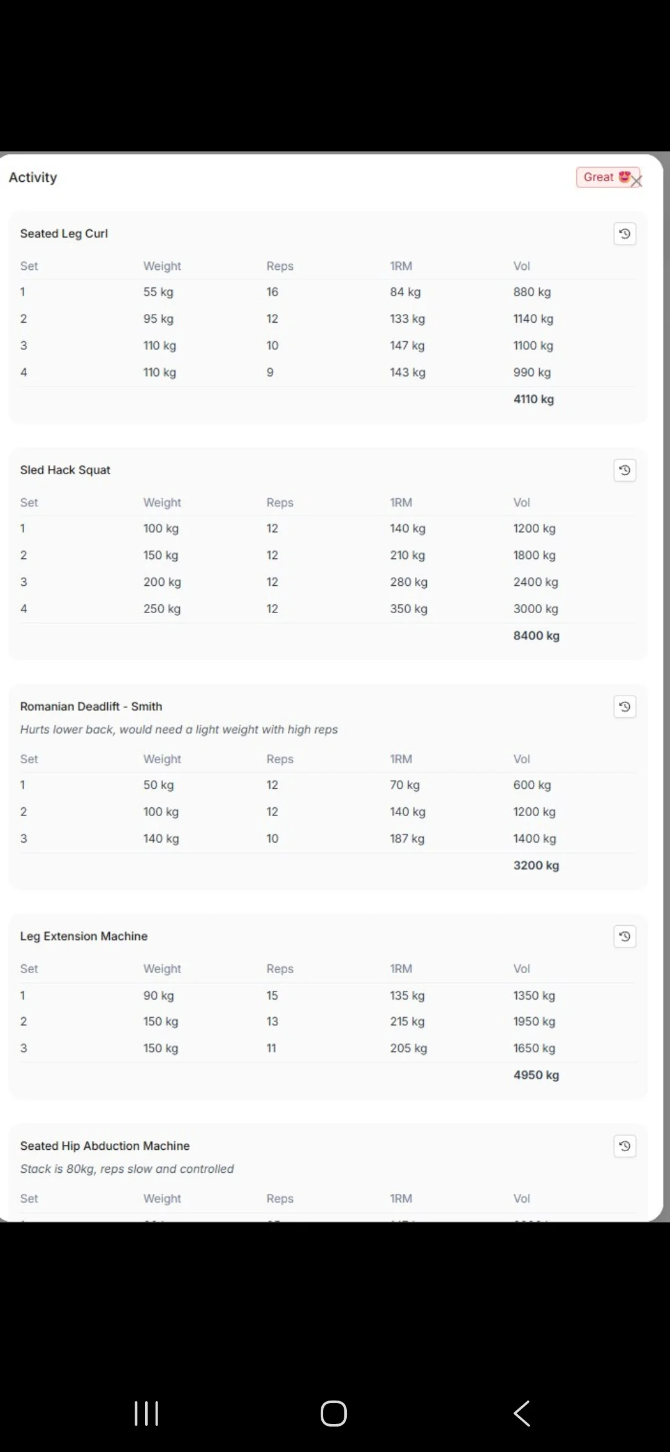
Task: Open history for Sled Hack Squat
Action: click(625, 470)
